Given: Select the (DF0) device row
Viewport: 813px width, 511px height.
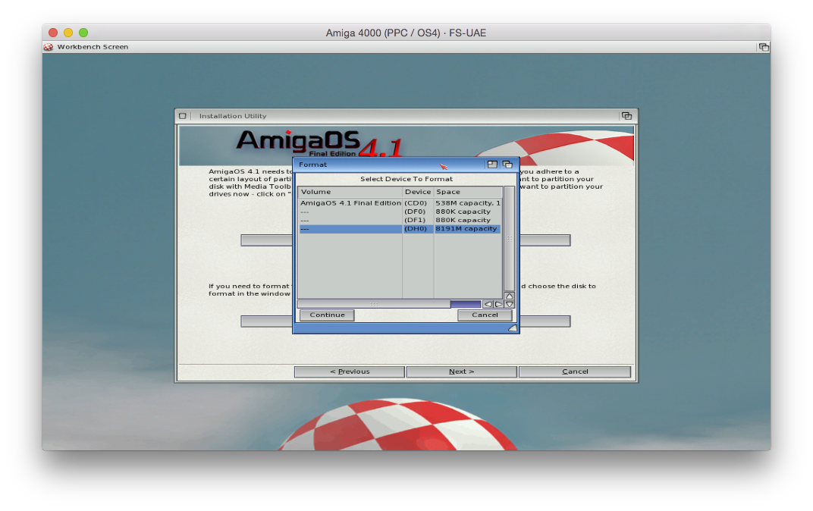Looking at the screenshot, I should click(400, 212).
